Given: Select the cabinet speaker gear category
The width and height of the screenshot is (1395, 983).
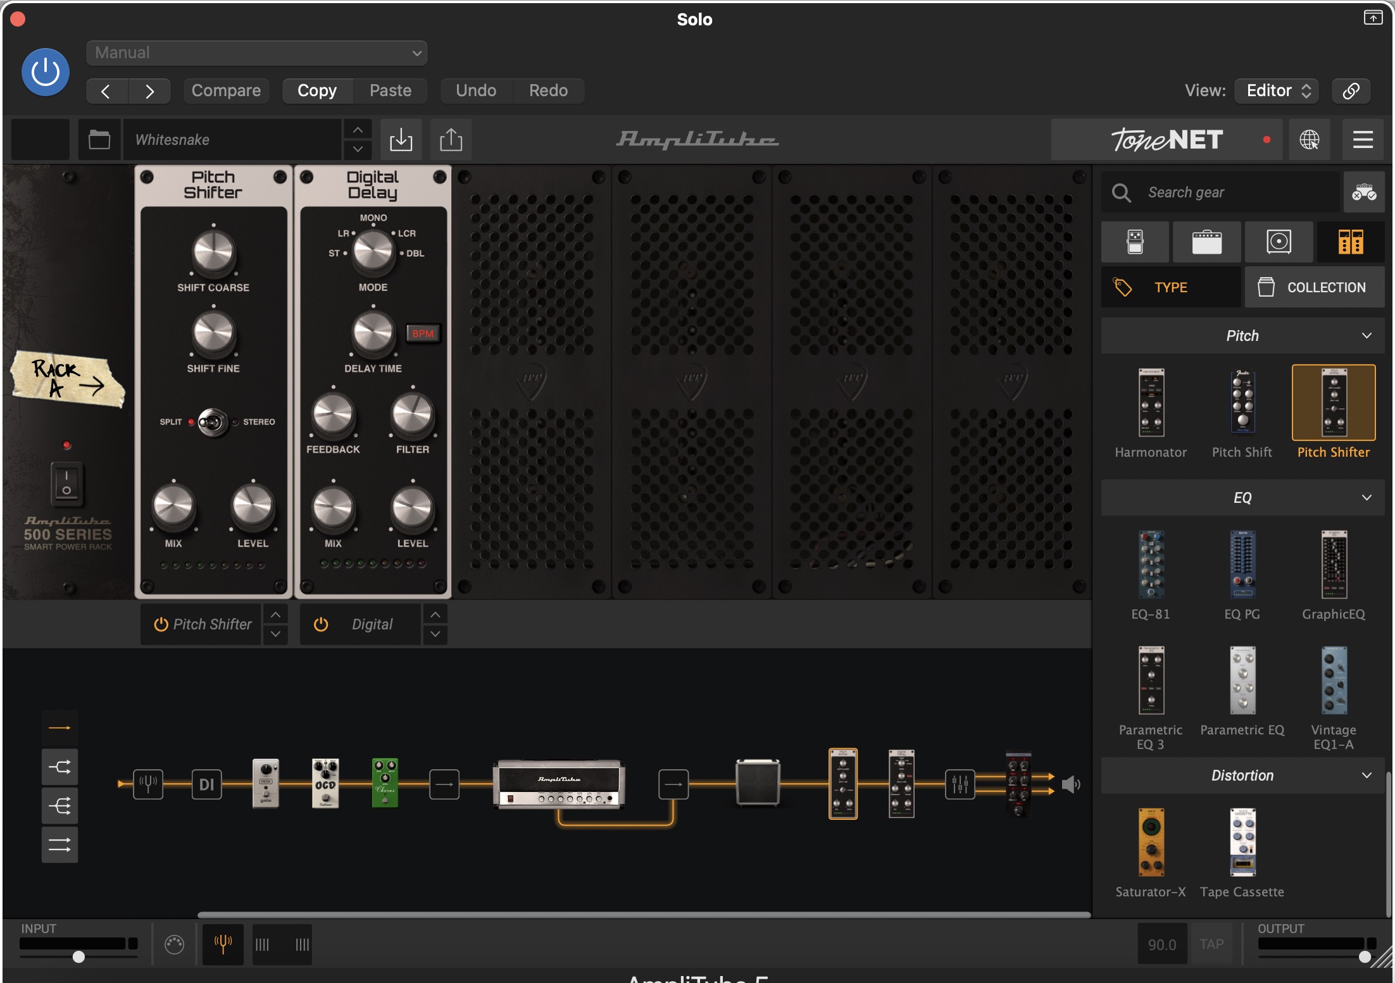Looking at the screenshot, I should pos(1279,242).
